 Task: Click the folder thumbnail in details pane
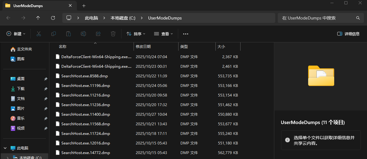click(321, 76)
